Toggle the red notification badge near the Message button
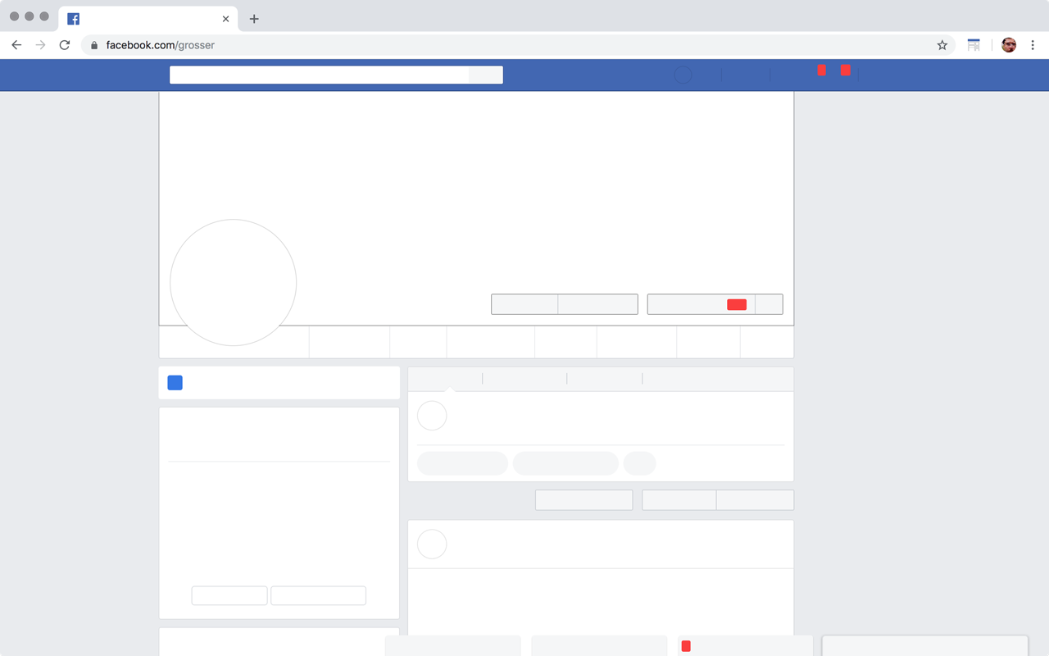Screen dimensions: 1049x656 [x=737, y=304]
